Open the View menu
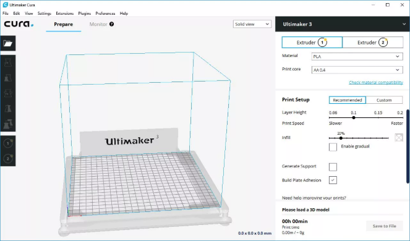Screen dimensions: 410x241 29,14
